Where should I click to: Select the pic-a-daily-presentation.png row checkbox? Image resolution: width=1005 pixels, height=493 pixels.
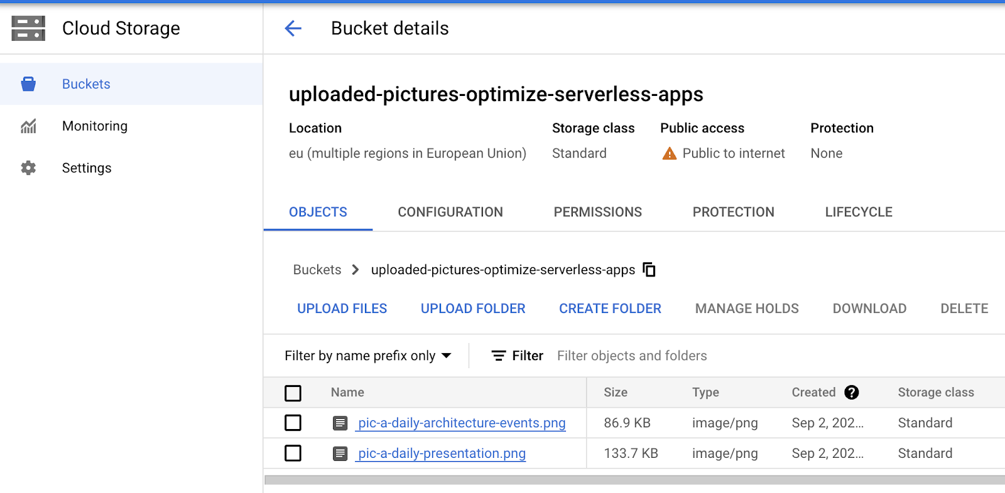click(x=293, y=453)
